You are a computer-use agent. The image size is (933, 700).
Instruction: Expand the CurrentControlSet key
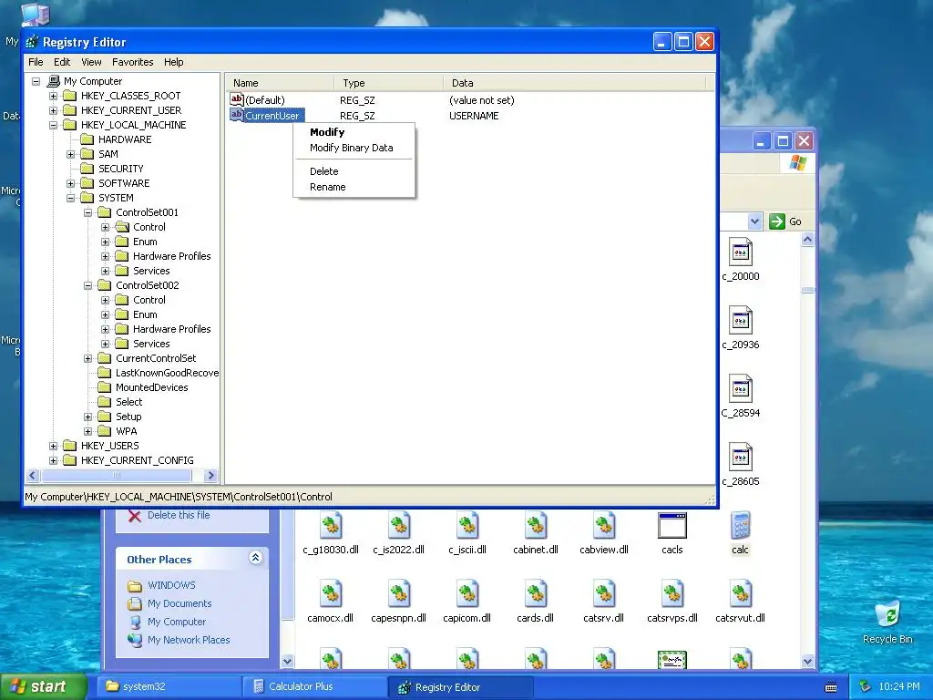coord(87,358)
